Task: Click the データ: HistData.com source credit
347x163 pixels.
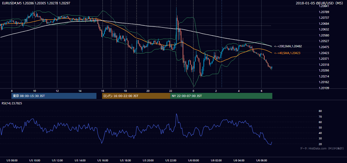Action: pos(322,148)
